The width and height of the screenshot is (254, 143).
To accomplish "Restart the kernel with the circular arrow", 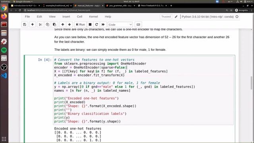I will (96, 25).
